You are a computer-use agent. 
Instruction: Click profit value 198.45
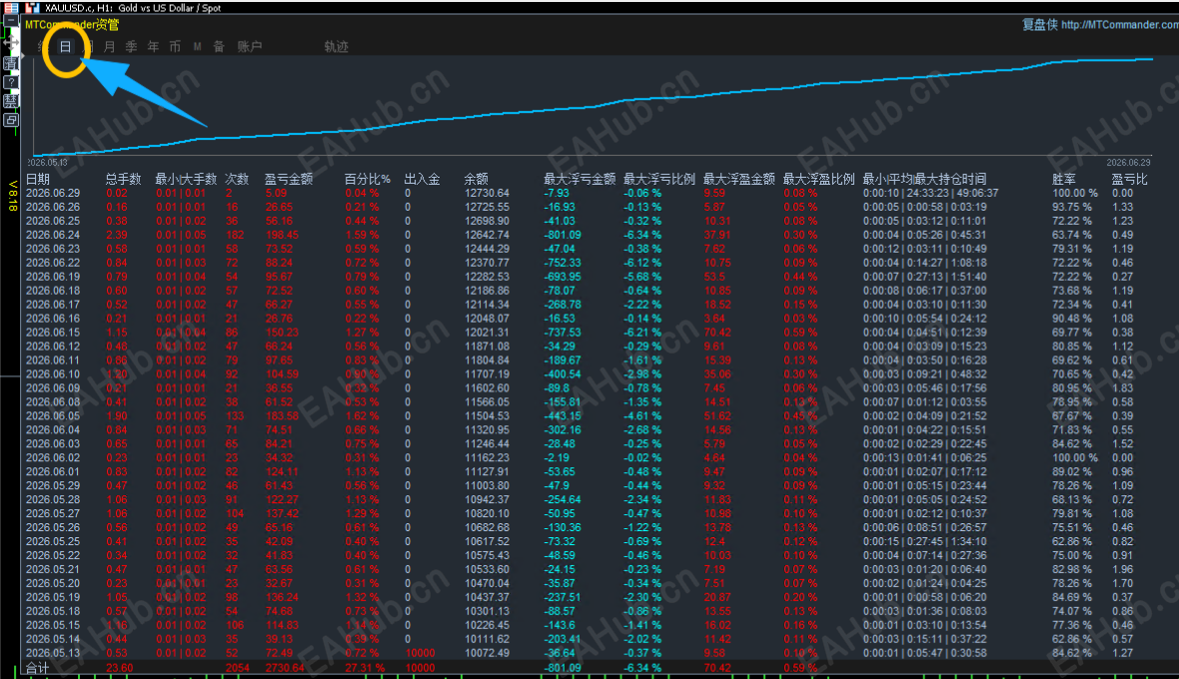point(282,235)
